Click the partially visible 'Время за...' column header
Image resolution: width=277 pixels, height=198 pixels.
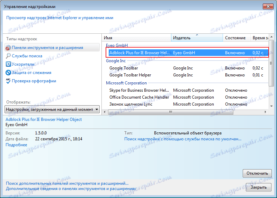click(x=260, y=38)
